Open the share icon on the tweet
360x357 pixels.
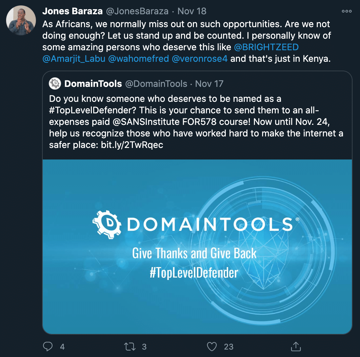(x=296, y=346)
